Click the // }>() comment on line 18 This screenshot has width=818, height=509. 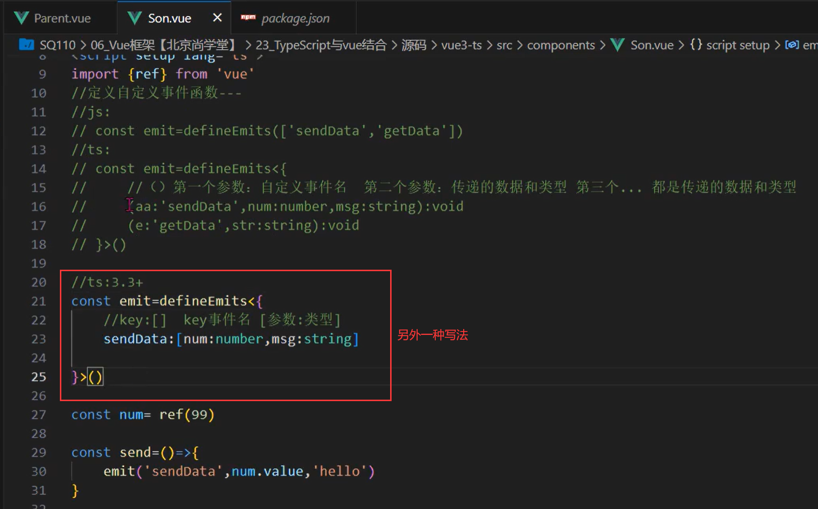tap(99, 245)
